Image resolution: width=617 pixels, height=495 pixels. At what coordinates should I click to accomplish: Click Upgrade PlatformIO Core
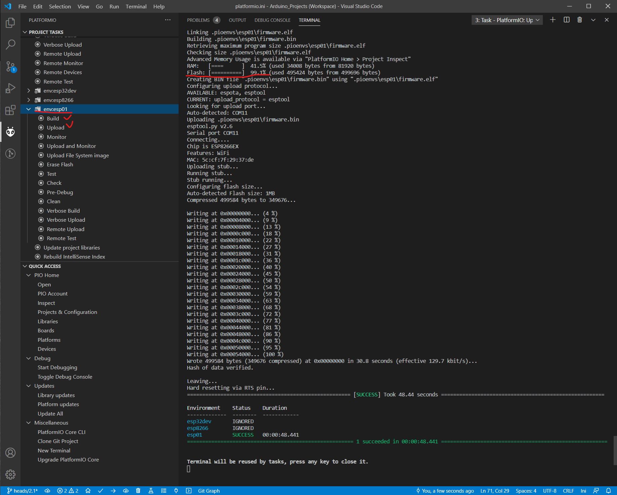(x=68, y=459)
